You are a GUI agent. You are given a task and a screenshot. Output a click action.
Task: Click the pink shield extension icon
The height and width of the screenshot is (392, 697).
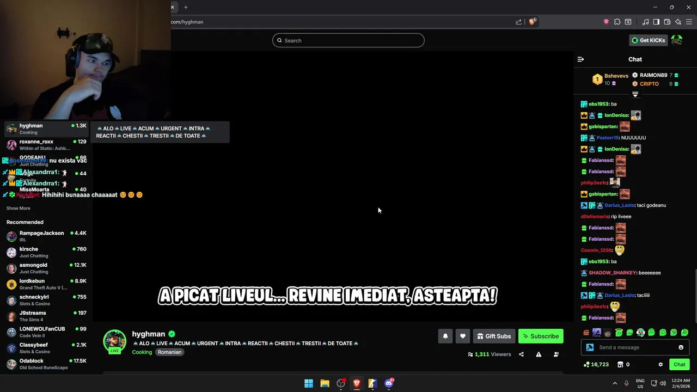(606, 22)
